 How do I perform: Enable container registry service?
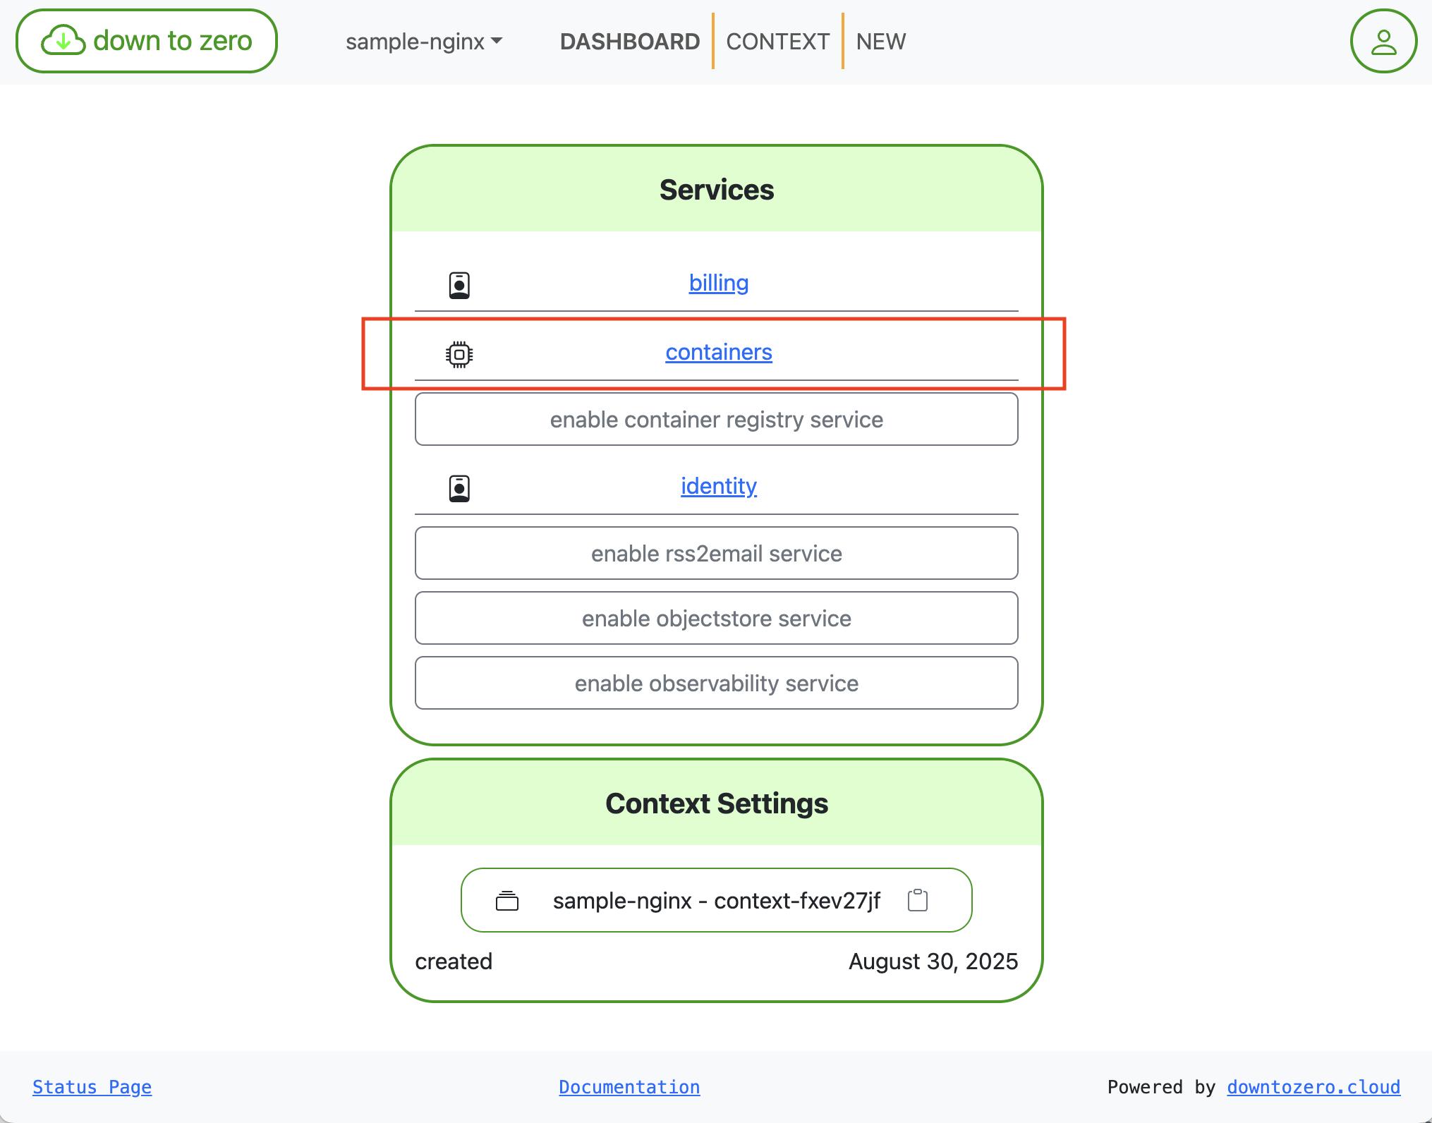point(716,420)
